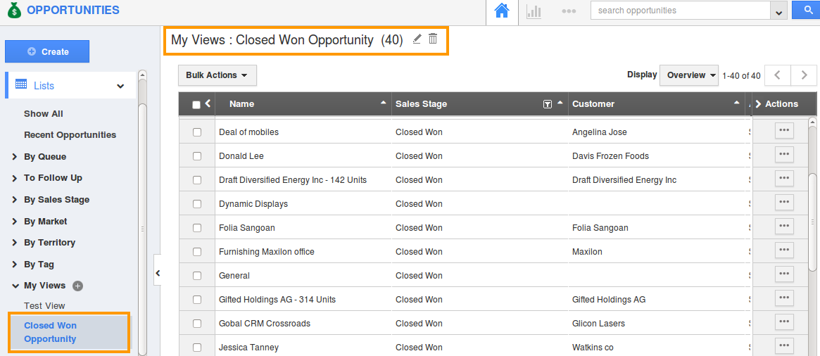The height and width of the screenshot is (356, 820).
Task: Open the Bulk Actions dropdown
Action: click(x=217, y=75)
